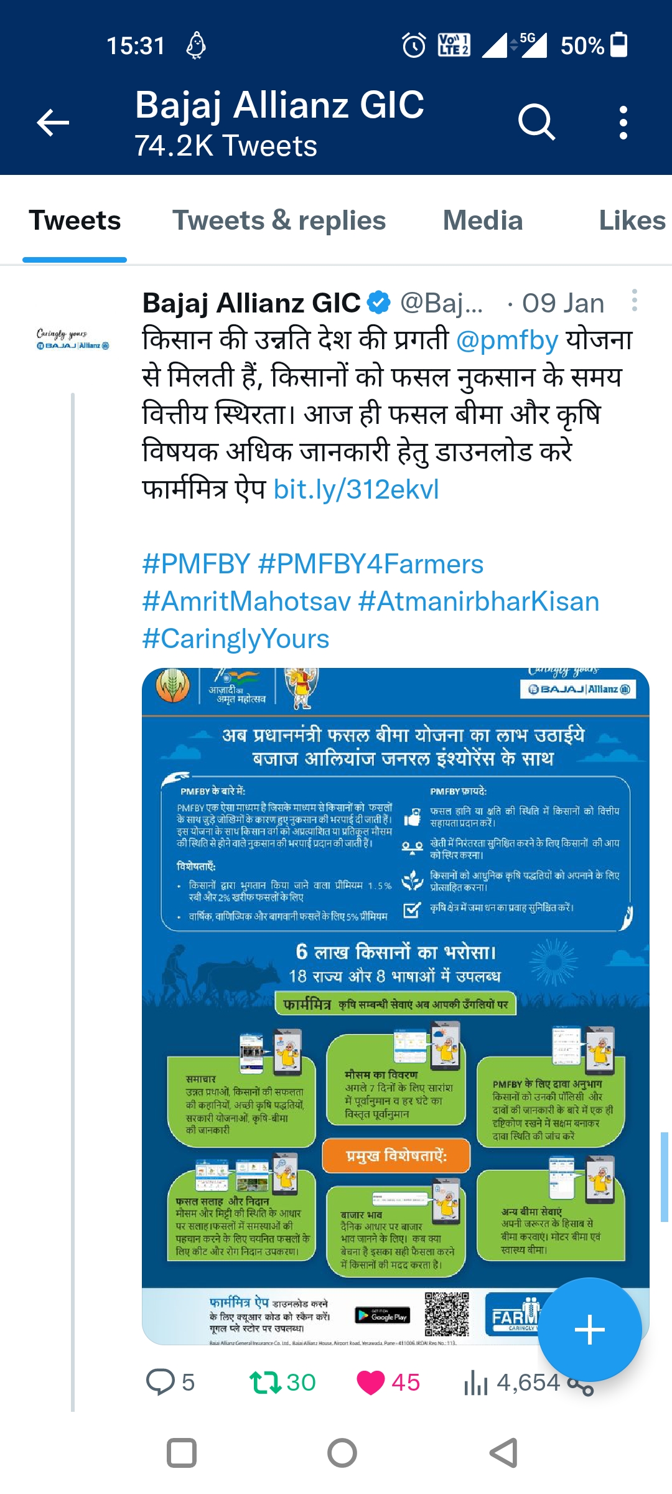
Task: Switch to the Media tab
Action: pos(483,220)
